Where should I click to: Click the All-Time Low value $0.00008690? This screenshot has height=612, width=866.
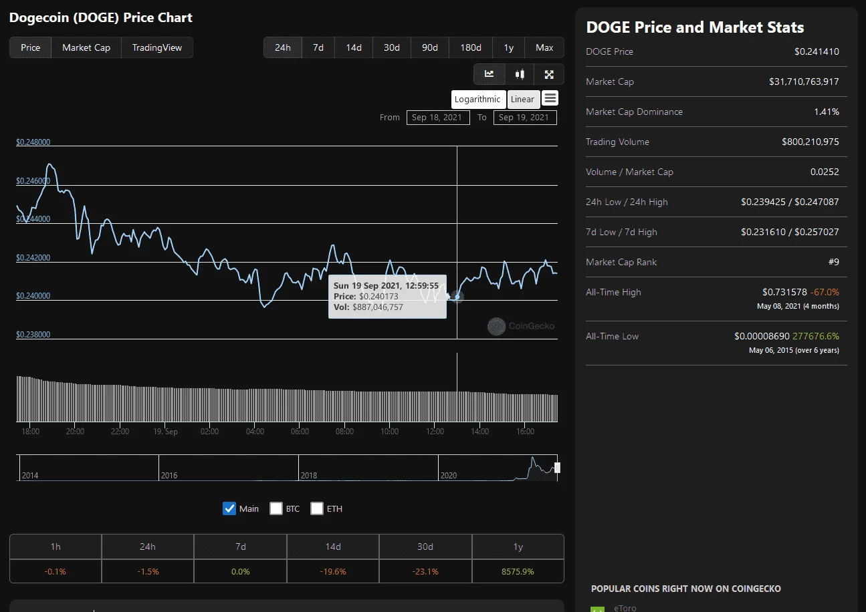(x=762, y=336)
